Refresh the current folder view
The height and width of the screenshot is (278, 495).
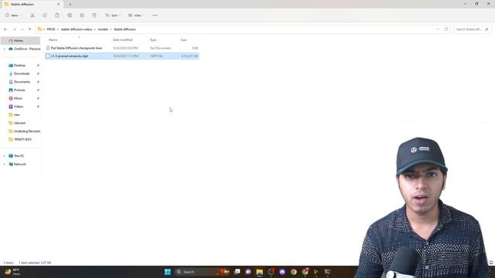click(x=446, y=29)
